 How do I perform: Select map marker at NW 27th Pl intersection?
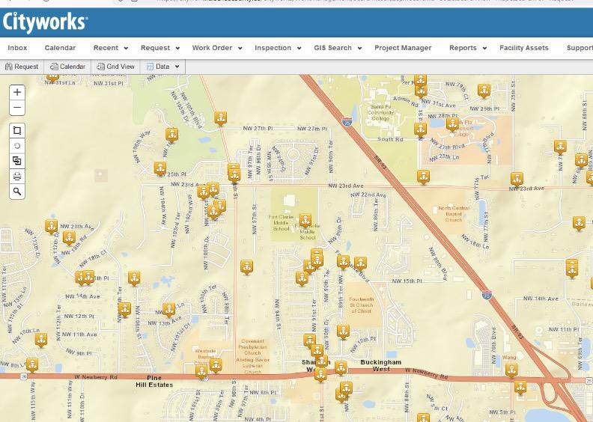coord(220,118)
